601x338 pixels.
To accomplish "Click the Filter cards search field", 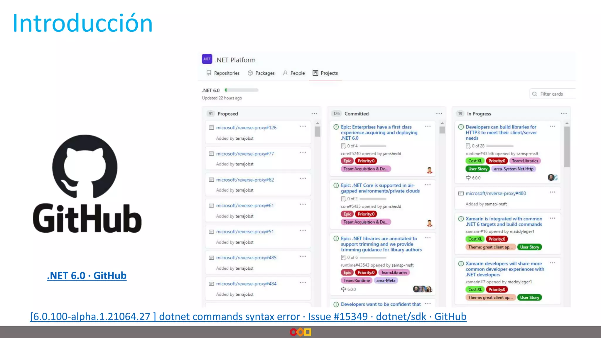I will point(553,94).
